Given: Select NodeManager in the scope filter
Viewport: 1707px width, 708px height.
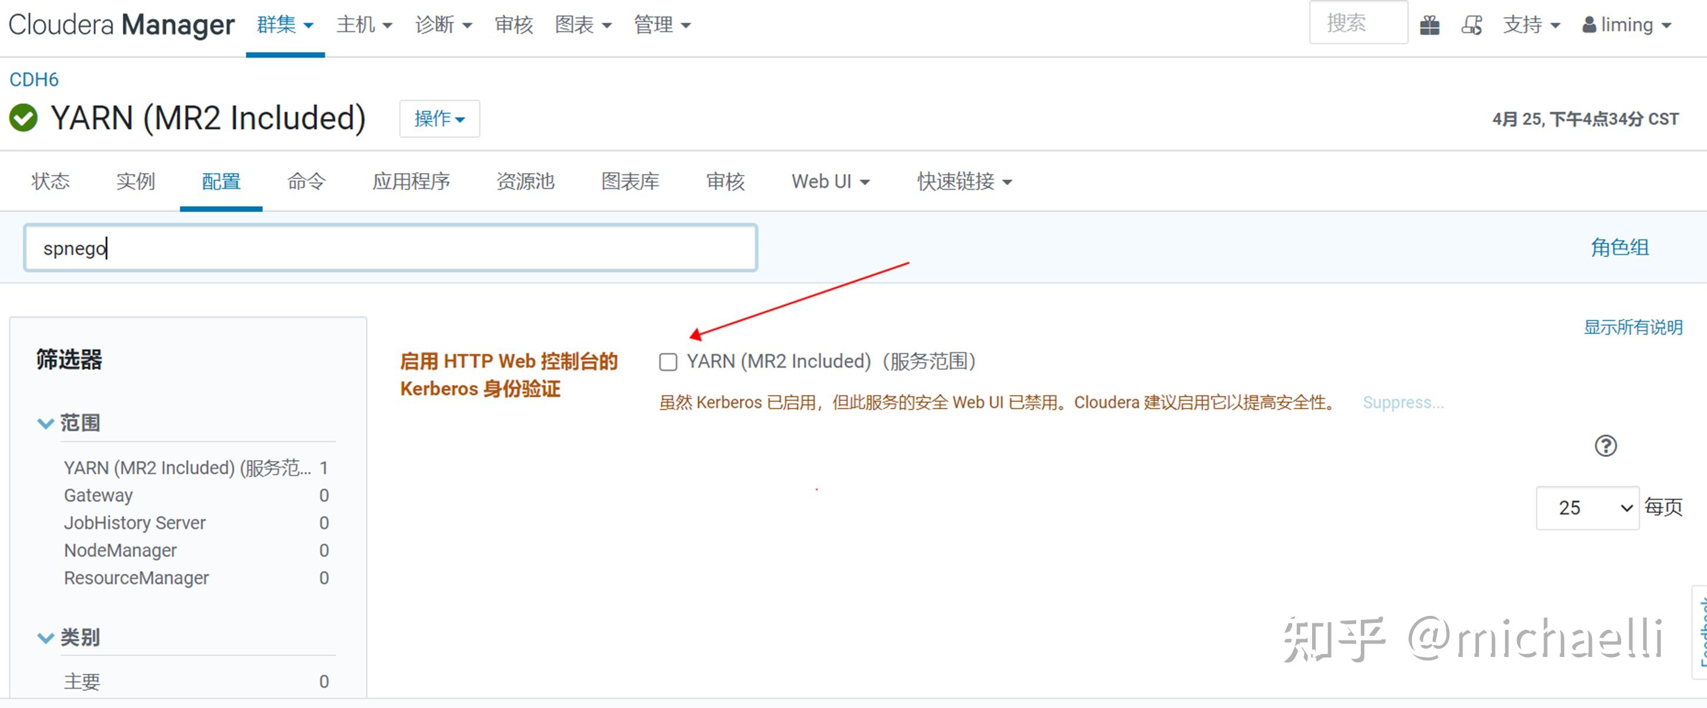Looking at the screenshot, I should pos(120,549).
